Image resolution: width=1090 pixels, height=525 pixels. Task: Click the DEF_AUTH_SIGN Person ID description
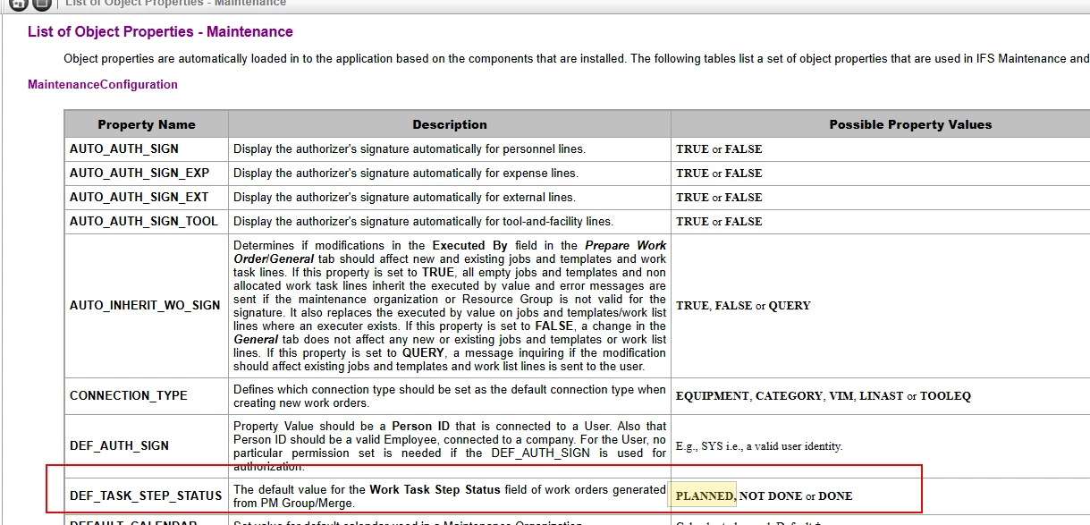(x=450, y=445)
